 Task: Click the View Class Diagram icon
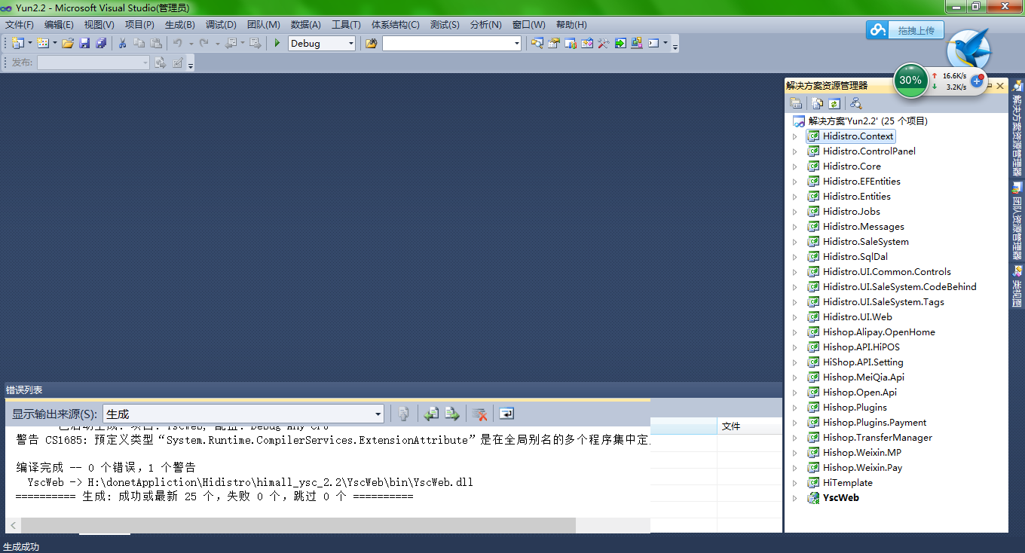(855, 104)
